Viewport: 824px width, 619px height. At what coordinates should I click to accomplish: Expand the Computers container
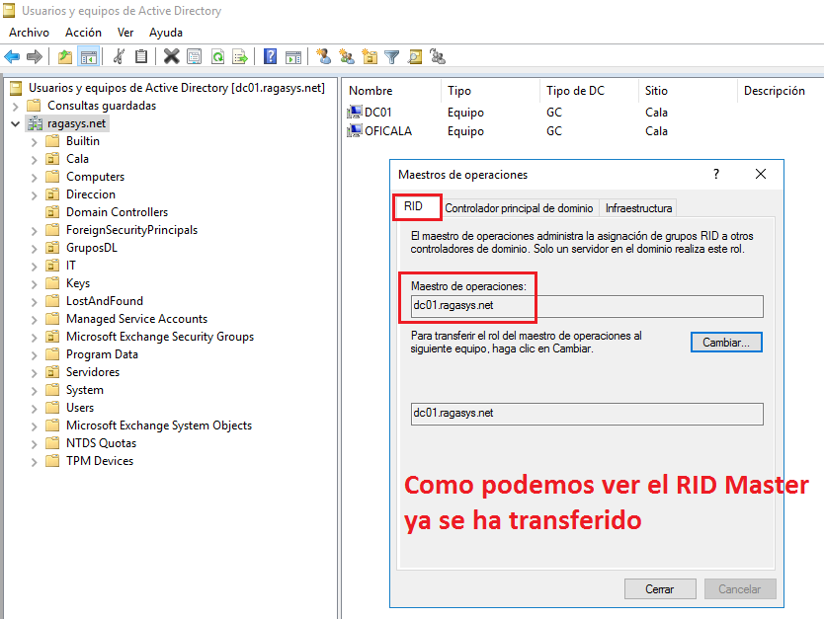coord(35,178)
